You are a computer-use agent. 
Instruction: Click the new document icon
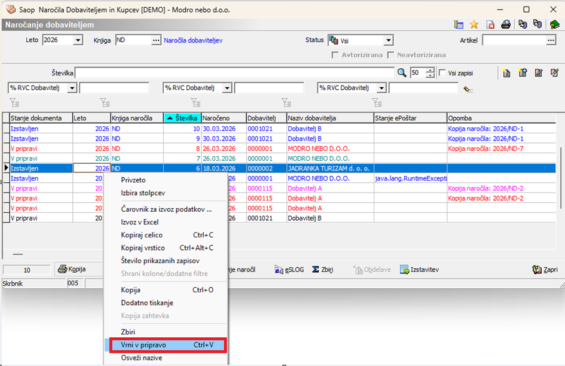pyautogui.click(x=506, y=73)
